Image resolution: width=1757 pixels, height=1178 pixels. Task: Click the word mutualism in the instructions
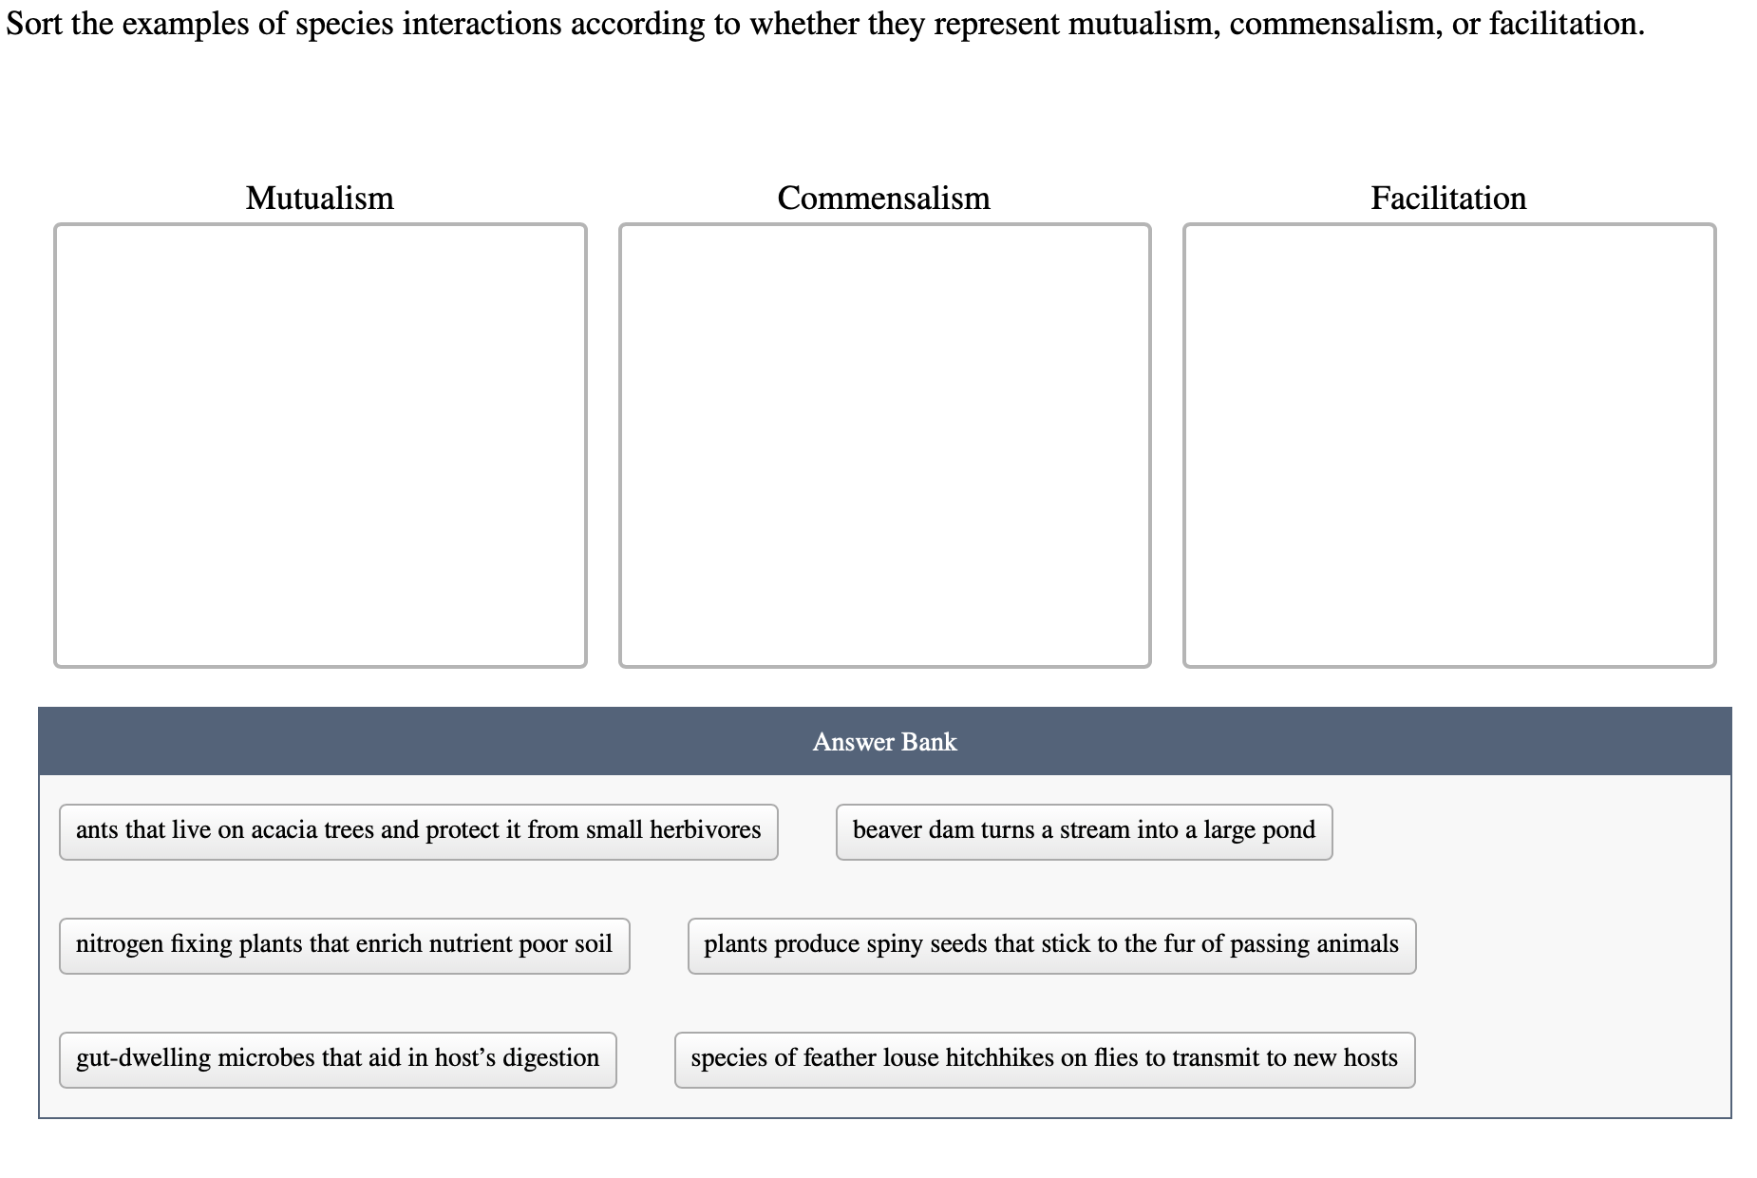tap(1142, 25)
